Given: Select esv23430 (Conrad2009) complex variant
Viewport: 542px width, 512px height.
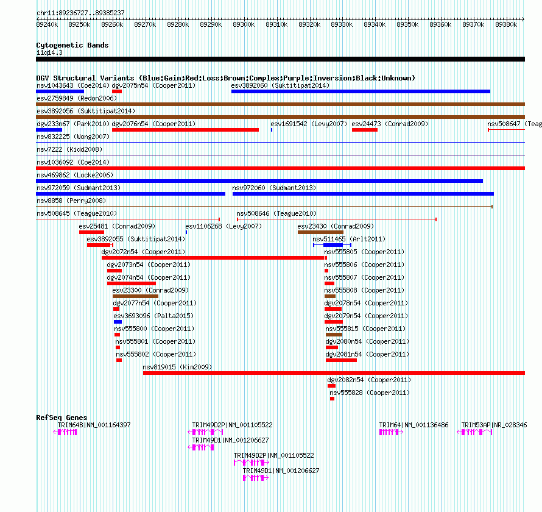Looking at the screenshot, I should pos(320,232).
